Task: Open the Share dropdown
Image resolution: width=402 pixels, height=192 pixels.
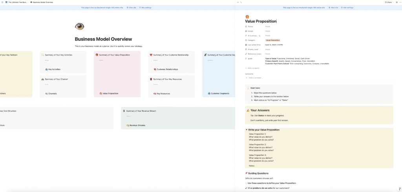Action: (388, 2)
